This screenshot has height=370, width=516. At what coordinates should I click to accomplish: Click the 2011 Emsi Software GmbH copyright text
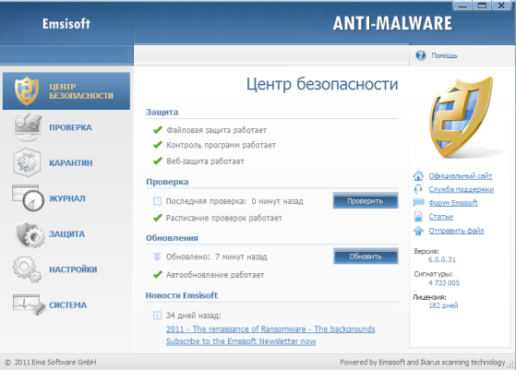tap(51, 363)
